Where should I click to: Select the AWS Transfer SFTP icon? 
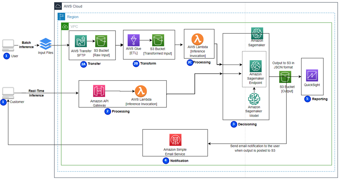[x=81, y=41]
